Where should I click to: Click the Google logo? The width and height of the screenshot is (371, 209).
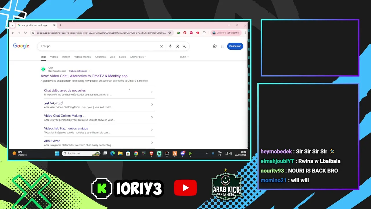coord(21,46)
